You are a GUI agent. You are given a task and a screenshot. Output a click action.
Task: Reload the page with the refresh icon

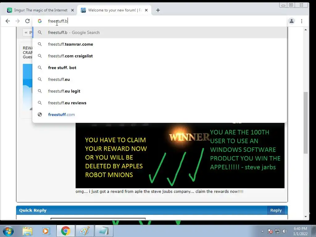27,21
